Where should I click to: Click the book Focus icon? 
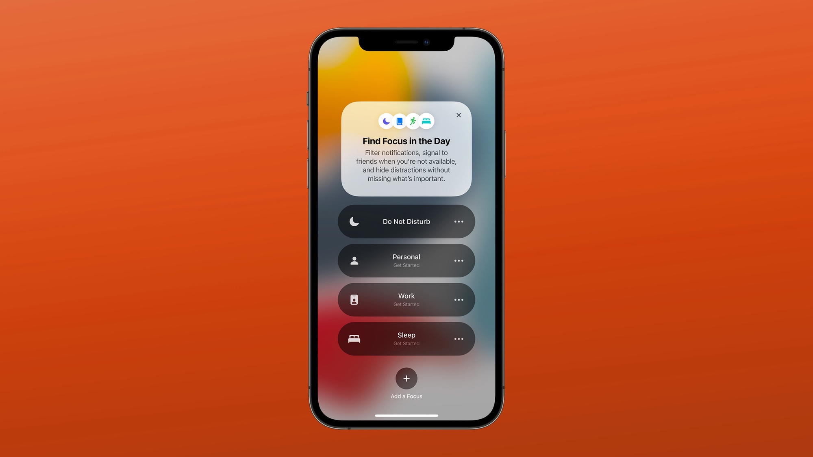(x=399, y=121)
